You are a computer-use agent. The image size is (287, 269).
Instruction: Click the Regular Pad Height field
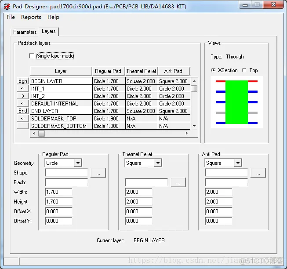[59, 202]
